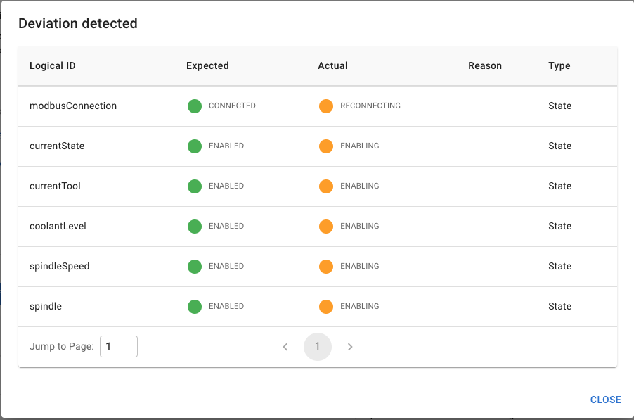Click the Expected column header

[x=207, y=66]
